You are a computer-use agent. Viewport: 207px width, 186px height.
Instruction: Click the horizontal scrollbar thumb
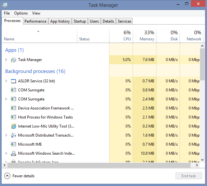point(99,165)
